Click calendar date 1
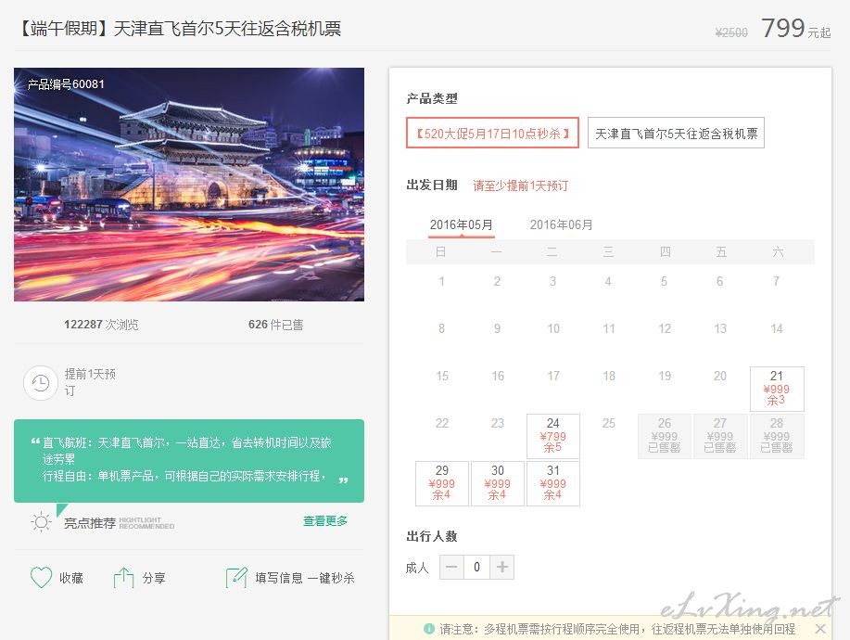Image resolution: width=850 pixels, height=640 pixels. [x=442, y=281]
